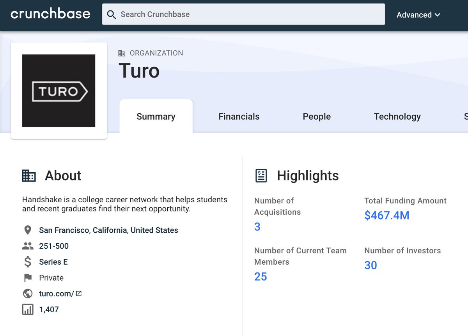Open the People tab
Screen dimensions: 468x336
click(317, 117)
